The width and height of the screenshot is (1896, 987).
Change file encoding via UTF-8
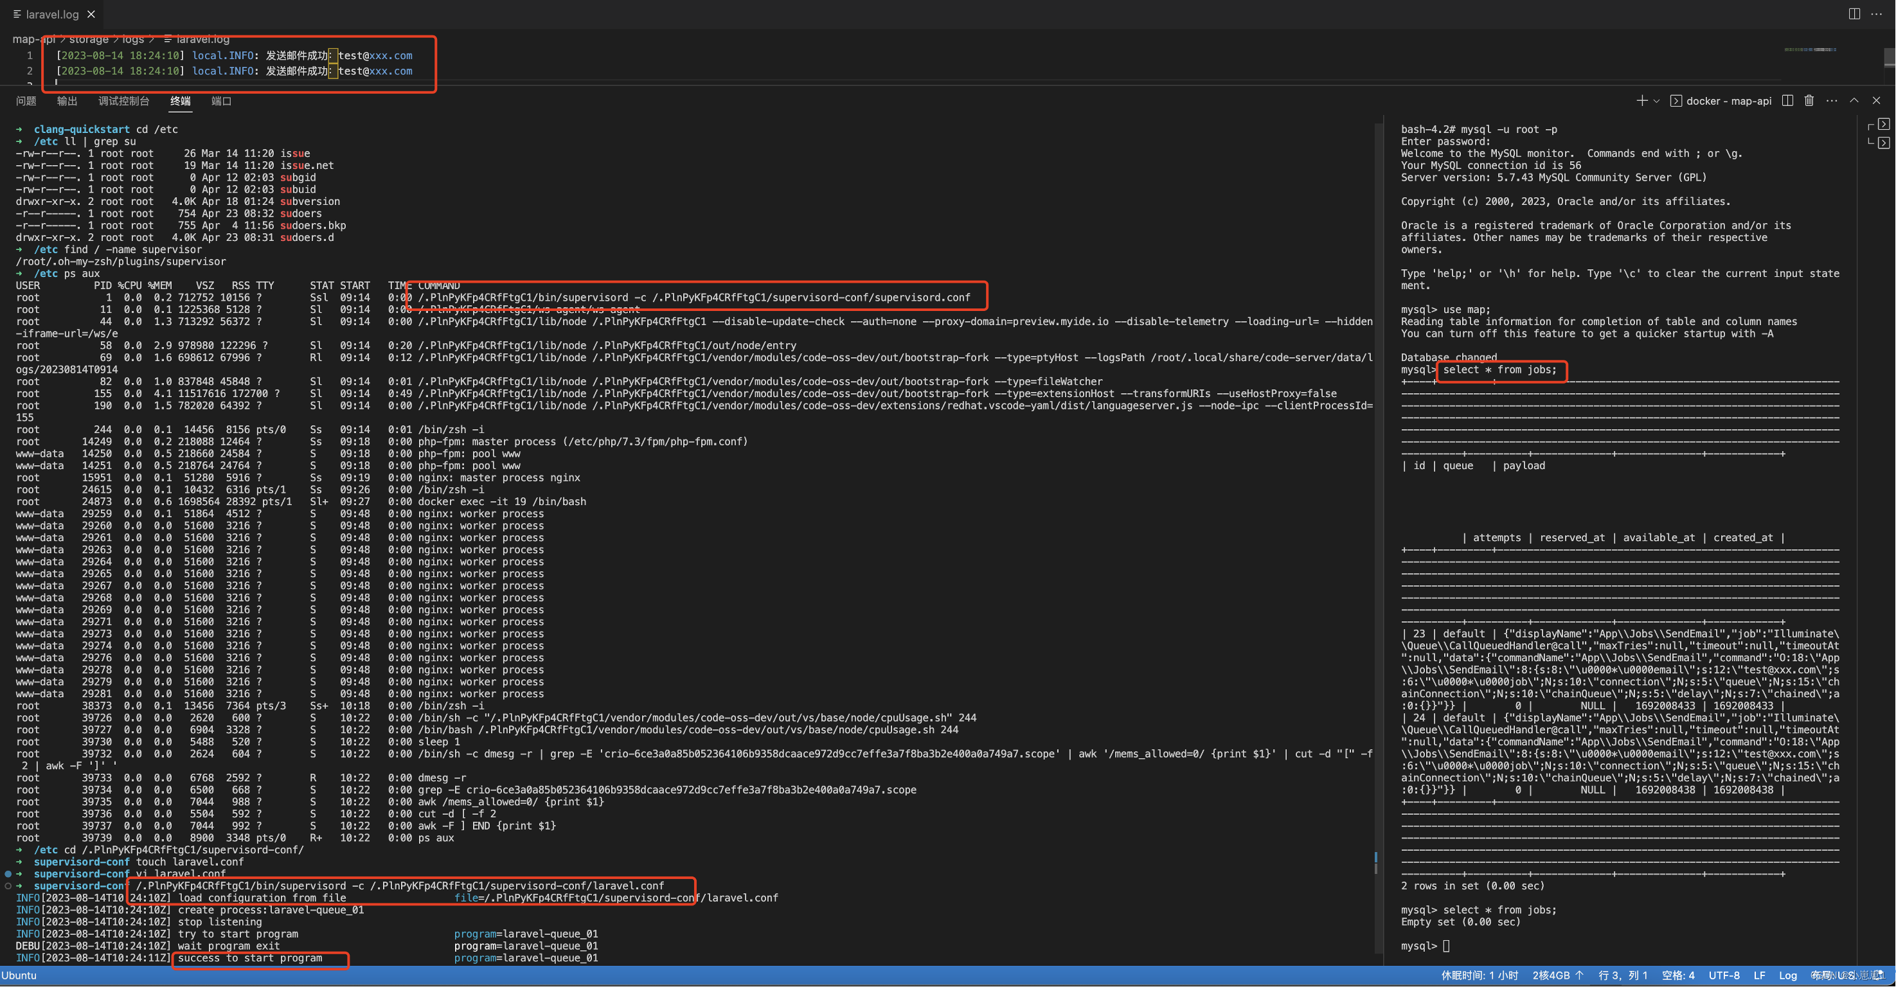click(x=1724, y=975)
